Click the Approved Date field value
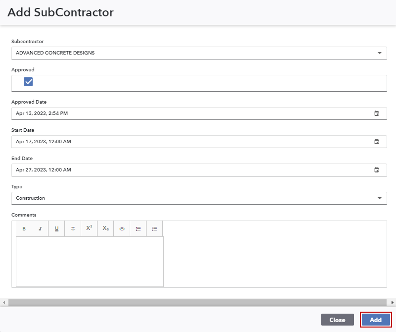The image size is (396, 332). (x=42, y=113)
